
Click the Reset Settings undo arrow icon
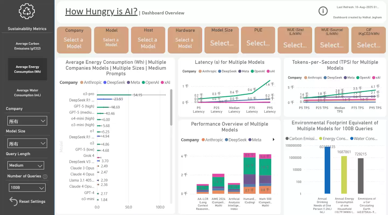(13, 201)
